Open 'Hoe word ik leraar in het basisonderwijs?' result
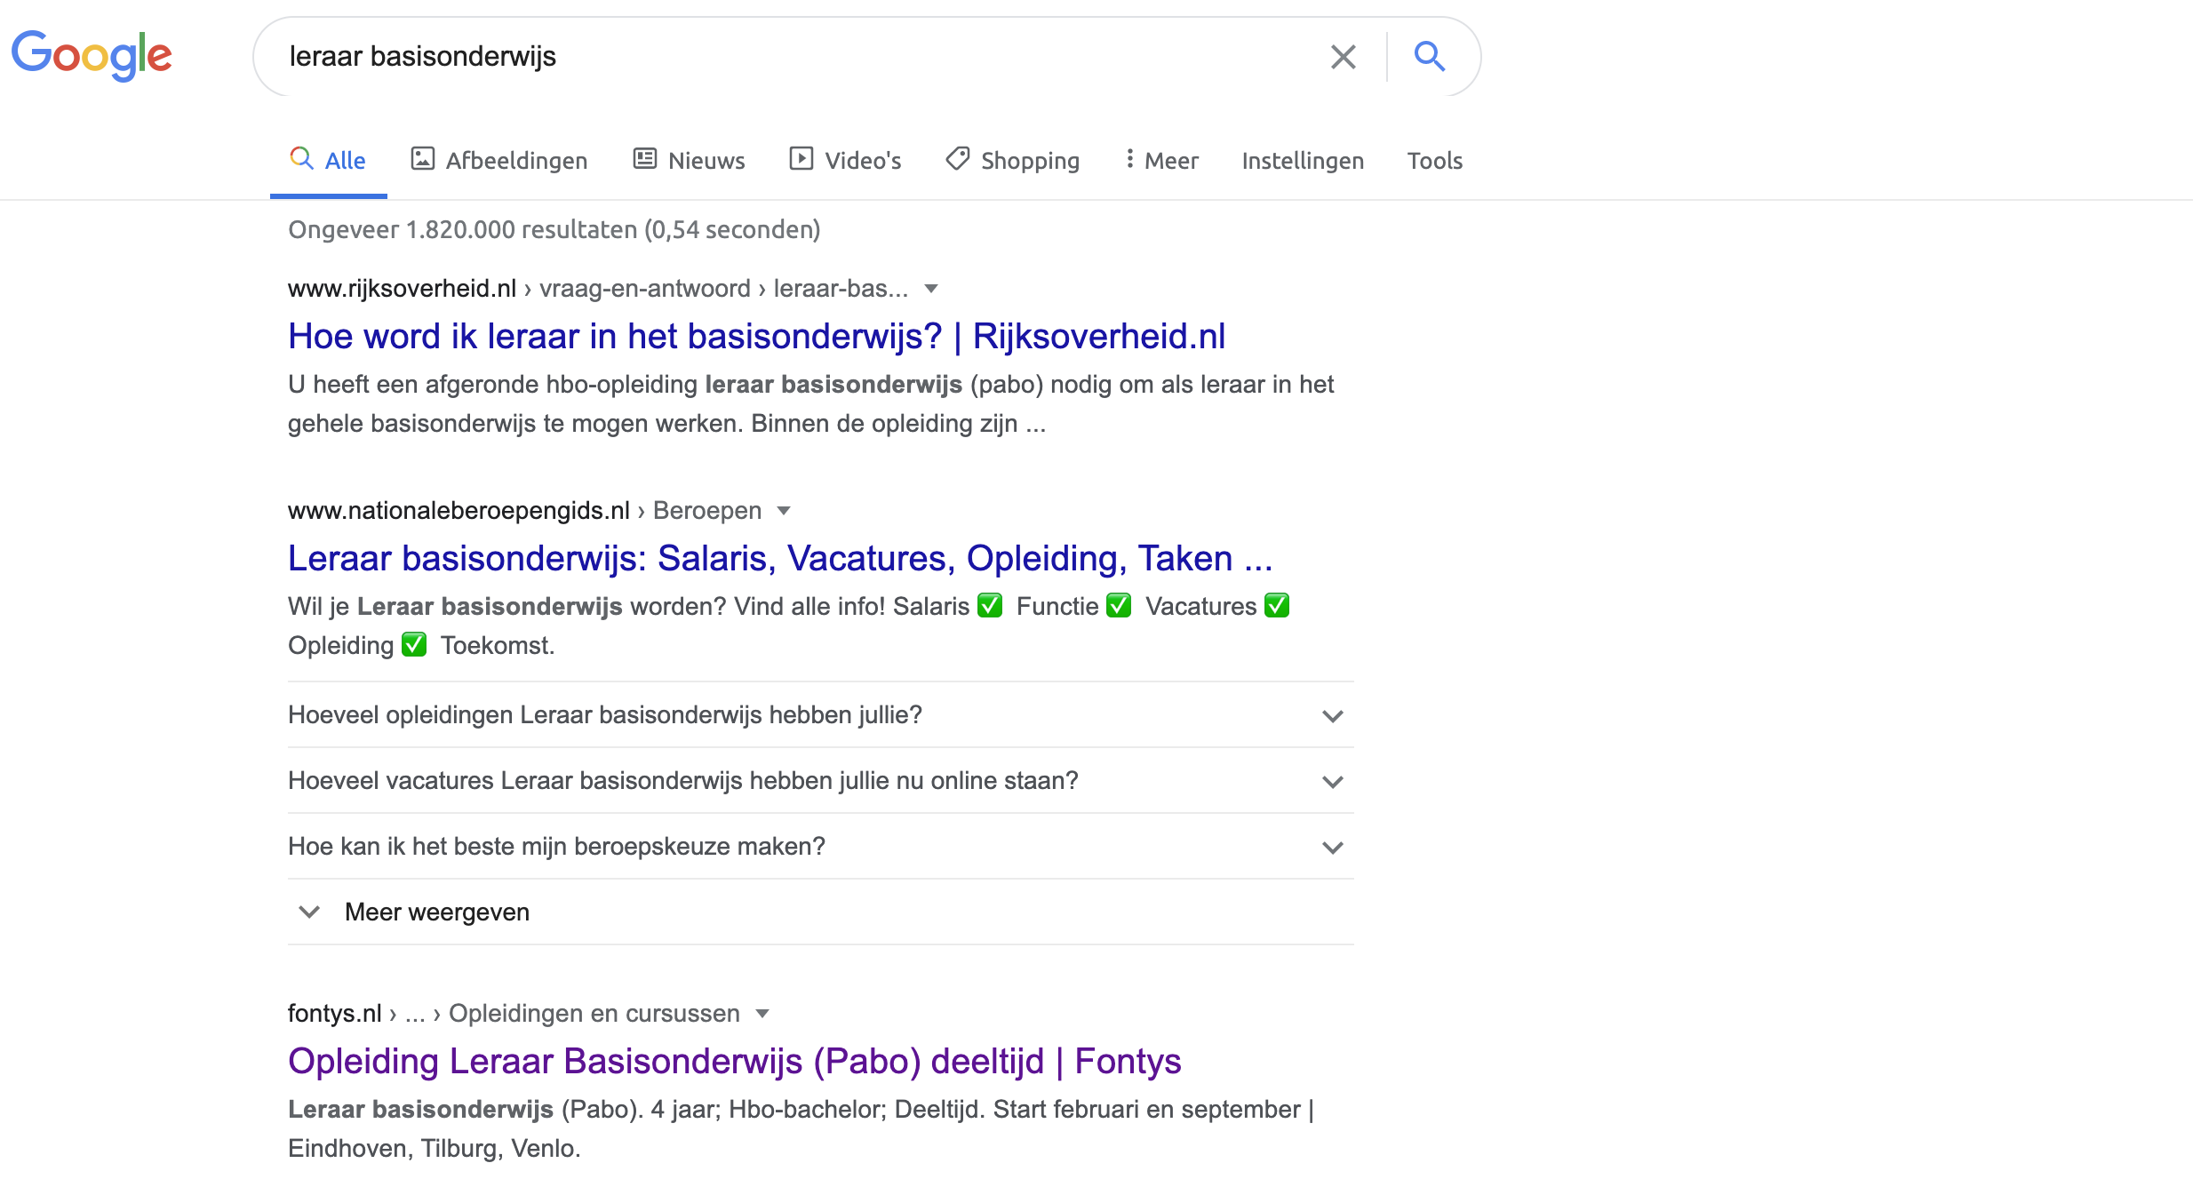This screenshot has width=2193, height=1203. [756, 337]
